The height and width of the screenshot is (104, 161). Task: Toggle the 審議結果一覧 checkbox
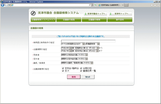point(81,71)
